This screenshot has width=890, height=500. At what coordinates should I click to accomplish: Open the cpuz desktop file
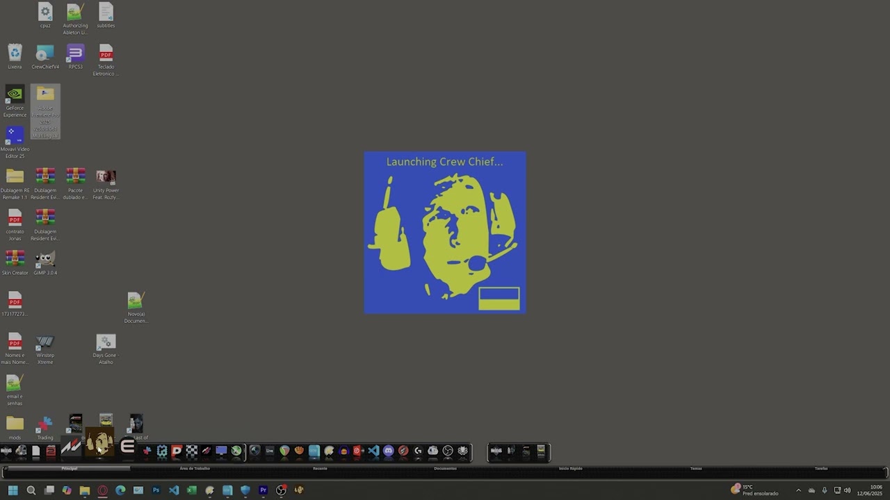[x=45, y=15]
